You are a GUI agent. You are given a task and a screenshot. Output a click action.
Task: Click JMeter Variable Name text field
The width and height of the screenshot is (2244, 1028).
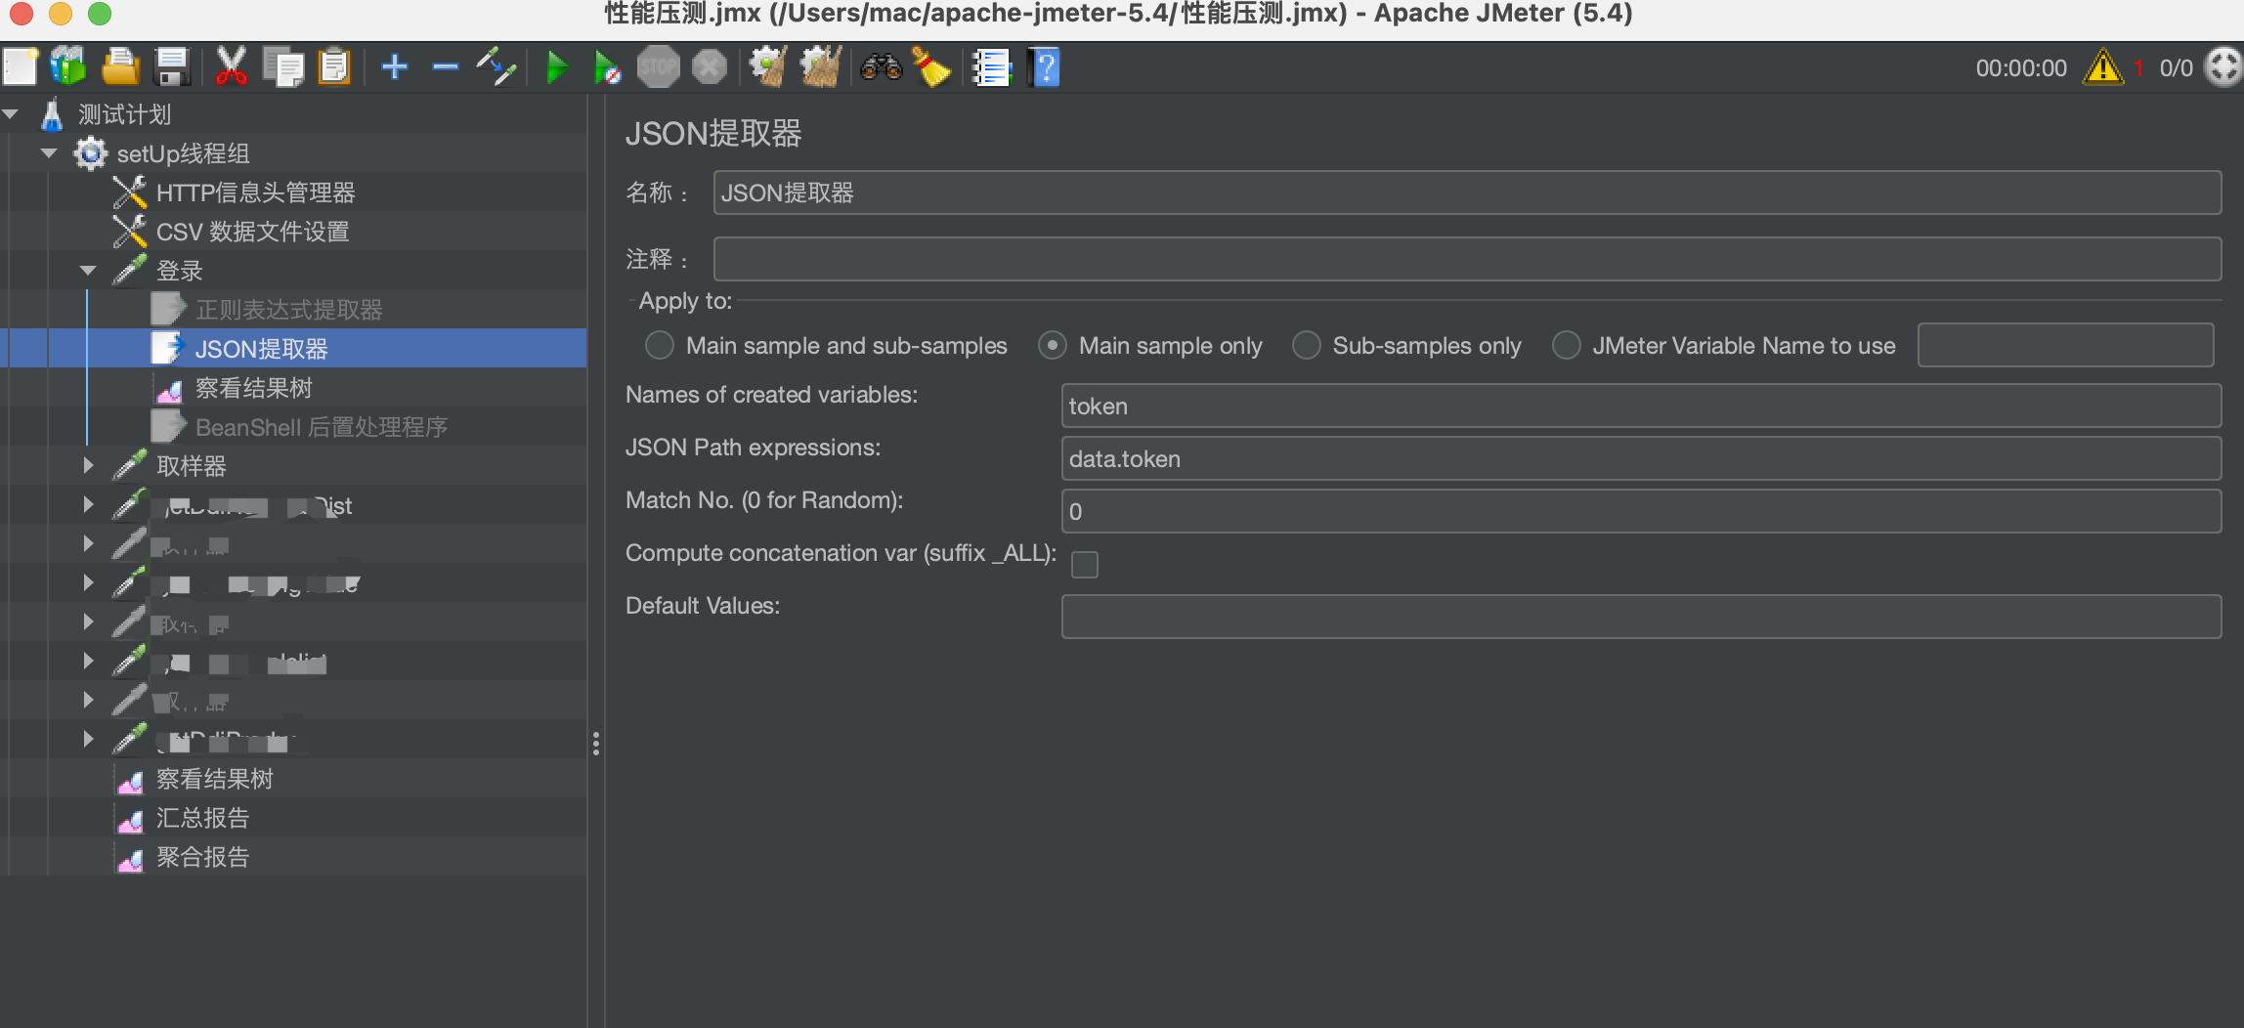pyautogui.click(x=2065, y=345)
